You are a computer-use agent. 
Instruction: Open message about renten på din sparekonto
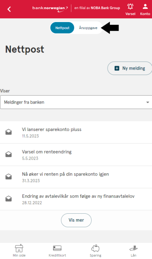(x=76, y=177)
